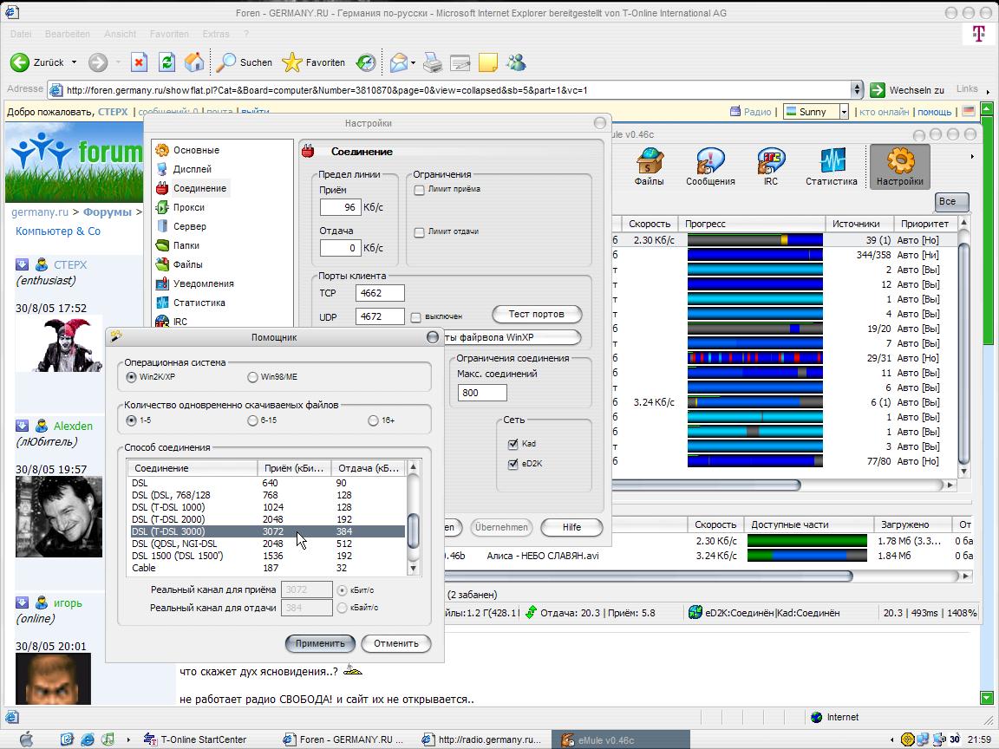Image resolution: width=999 pixels, height=749 pixels.
Task: Open the Favoriten menu in menu bar
Action: [169, 34]
